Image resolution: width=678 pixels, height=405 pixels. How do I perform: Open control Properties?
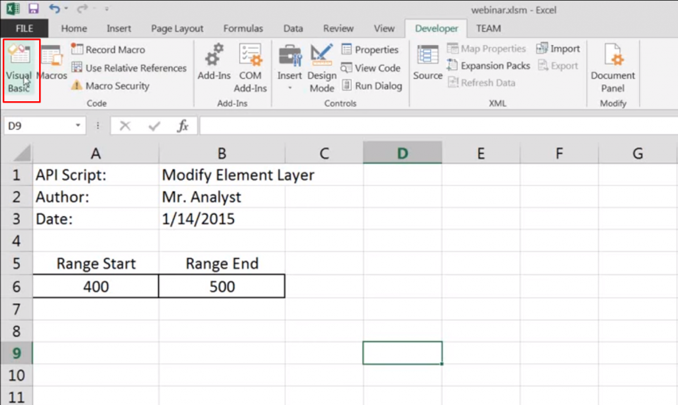369,50
